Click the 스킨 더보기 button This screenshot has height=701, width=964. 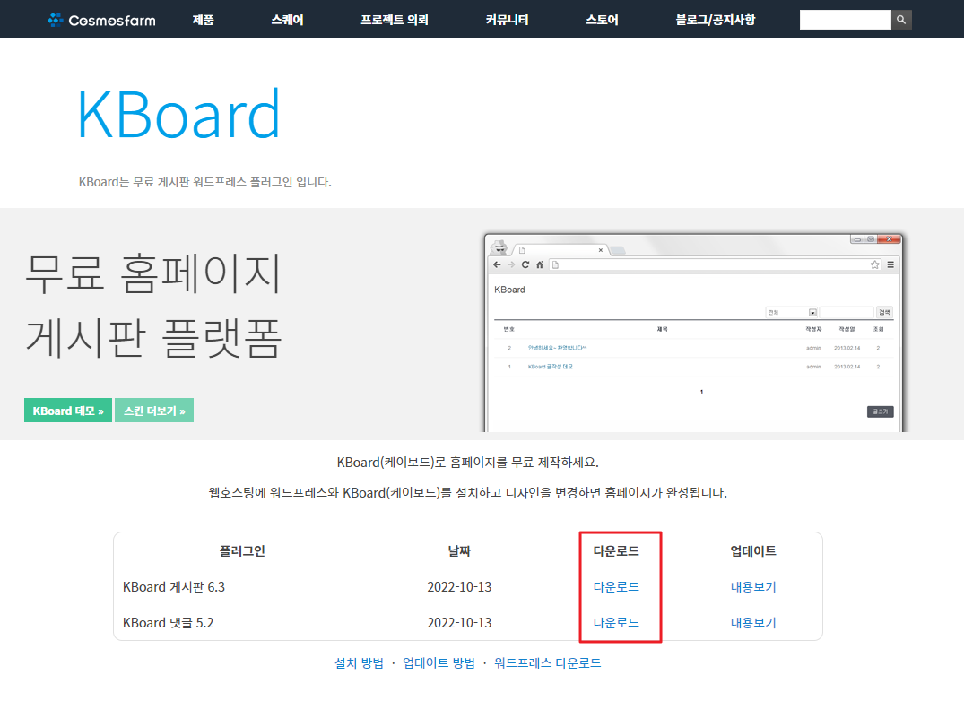coord(154,411)
